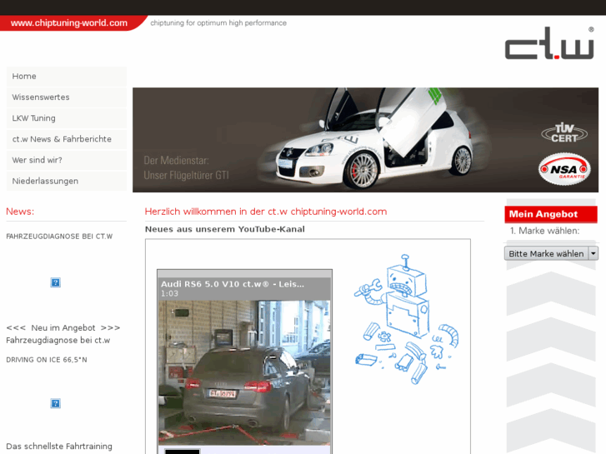
Task: Click the broken image icon under Fahrzeugdiagnose
Action: [55, 282]
